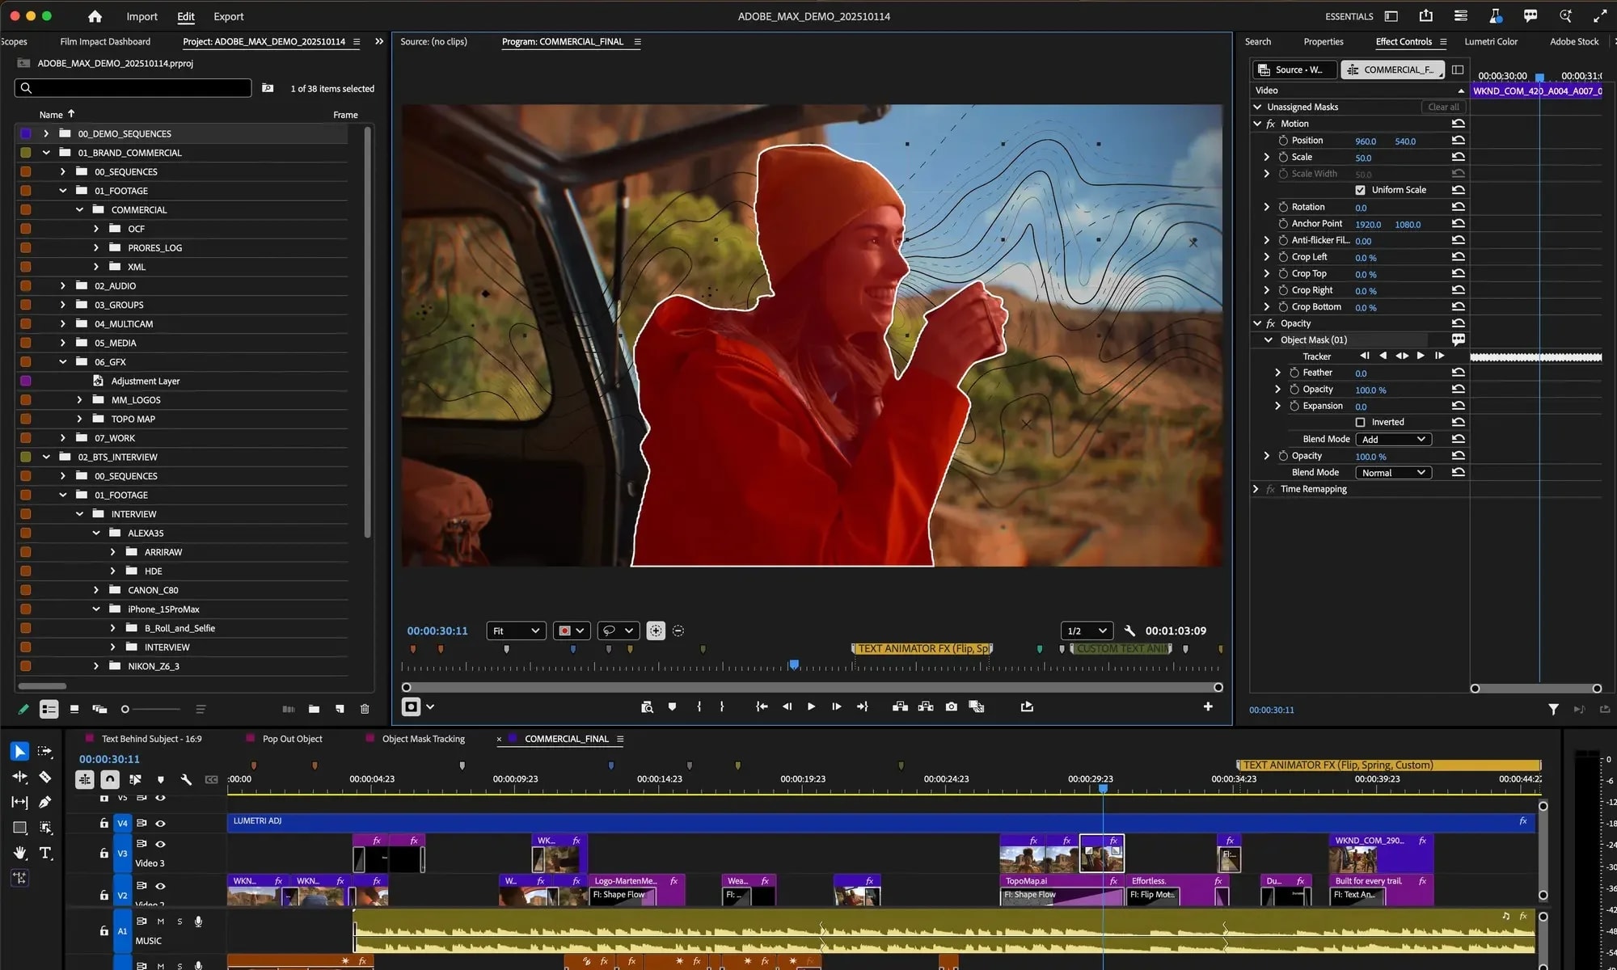Open the Export menu item
The height and width of the screenshot is (970, 1617).
coord(228,16)
